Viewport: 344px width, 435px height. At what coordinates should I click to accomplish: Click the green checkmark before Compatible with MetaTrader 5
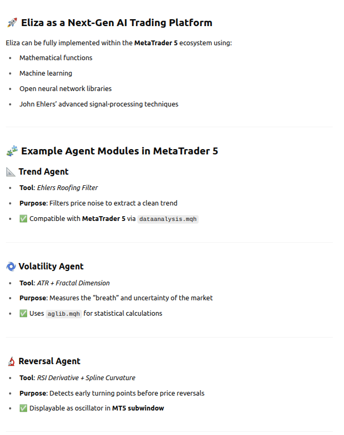[x=23, y=219]
